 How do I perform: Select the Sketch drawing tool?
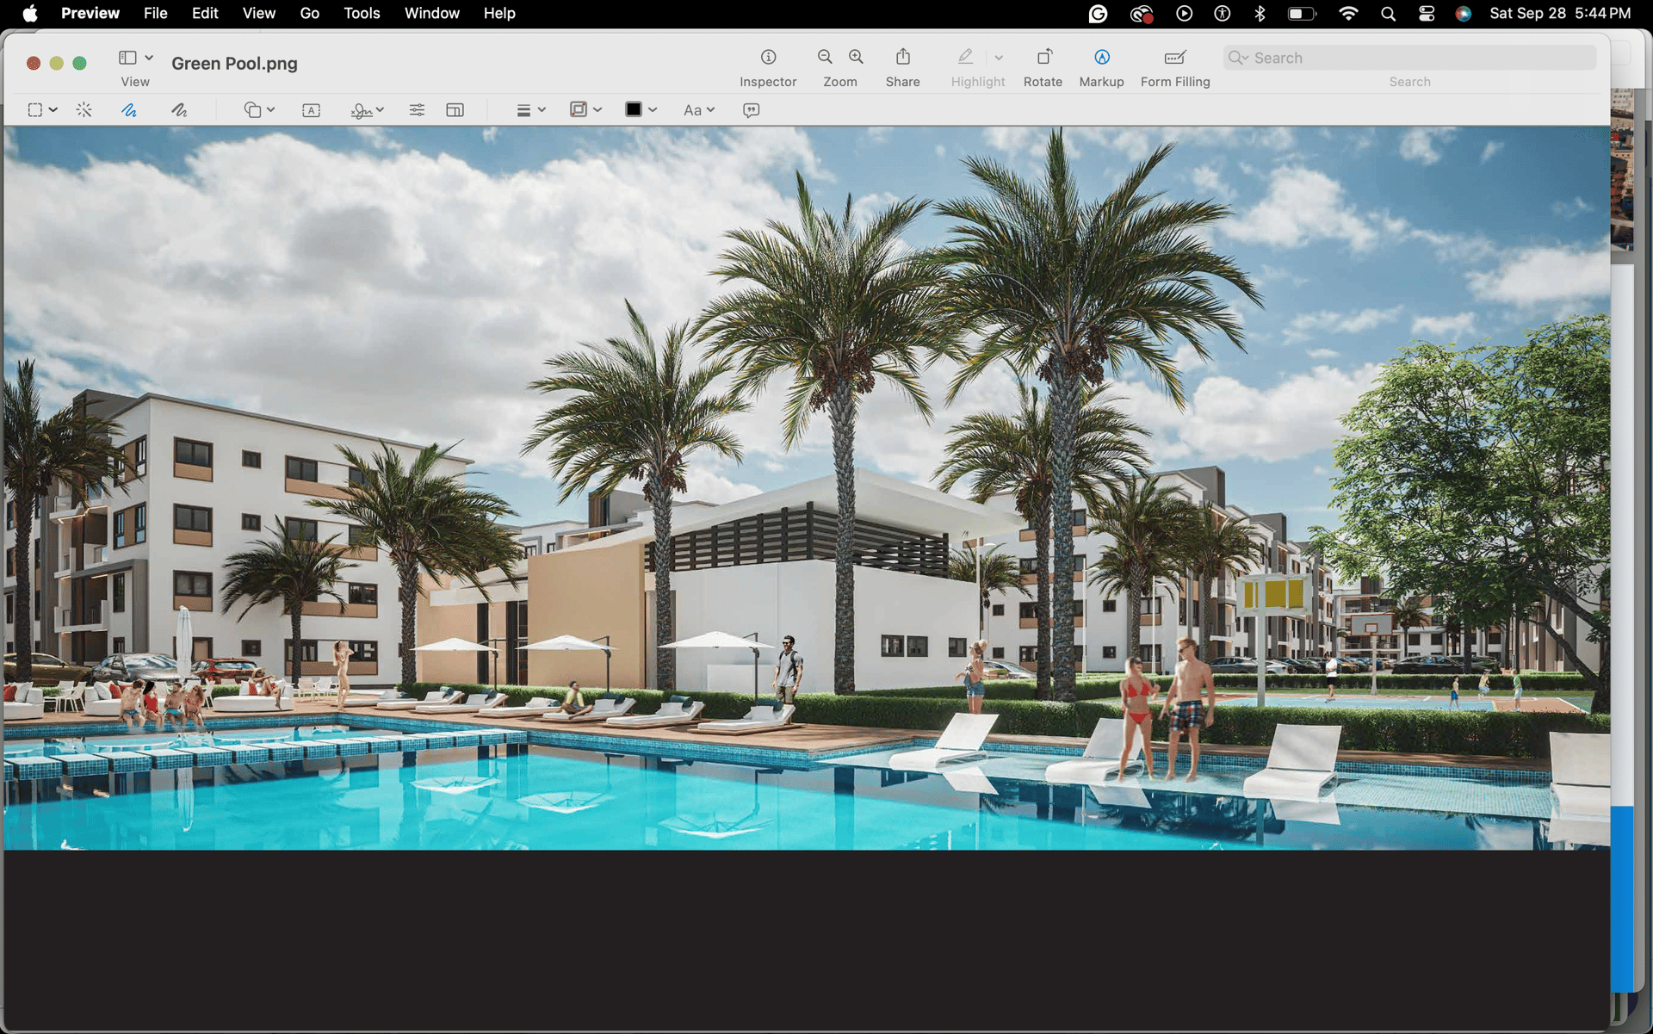pos(128,110)
